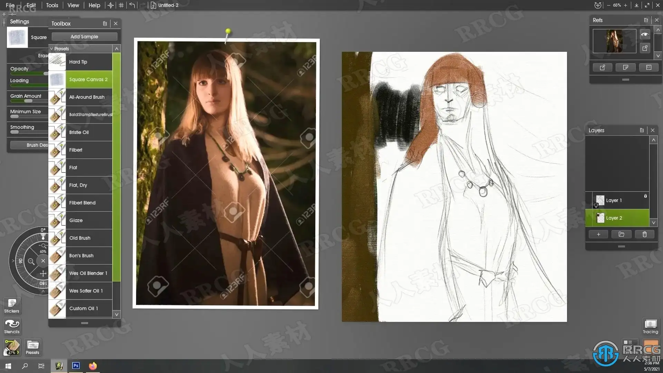Toggle reference visibility with eye icon
663x373 pixels.
pyautogui.click(x=645, y=34)
